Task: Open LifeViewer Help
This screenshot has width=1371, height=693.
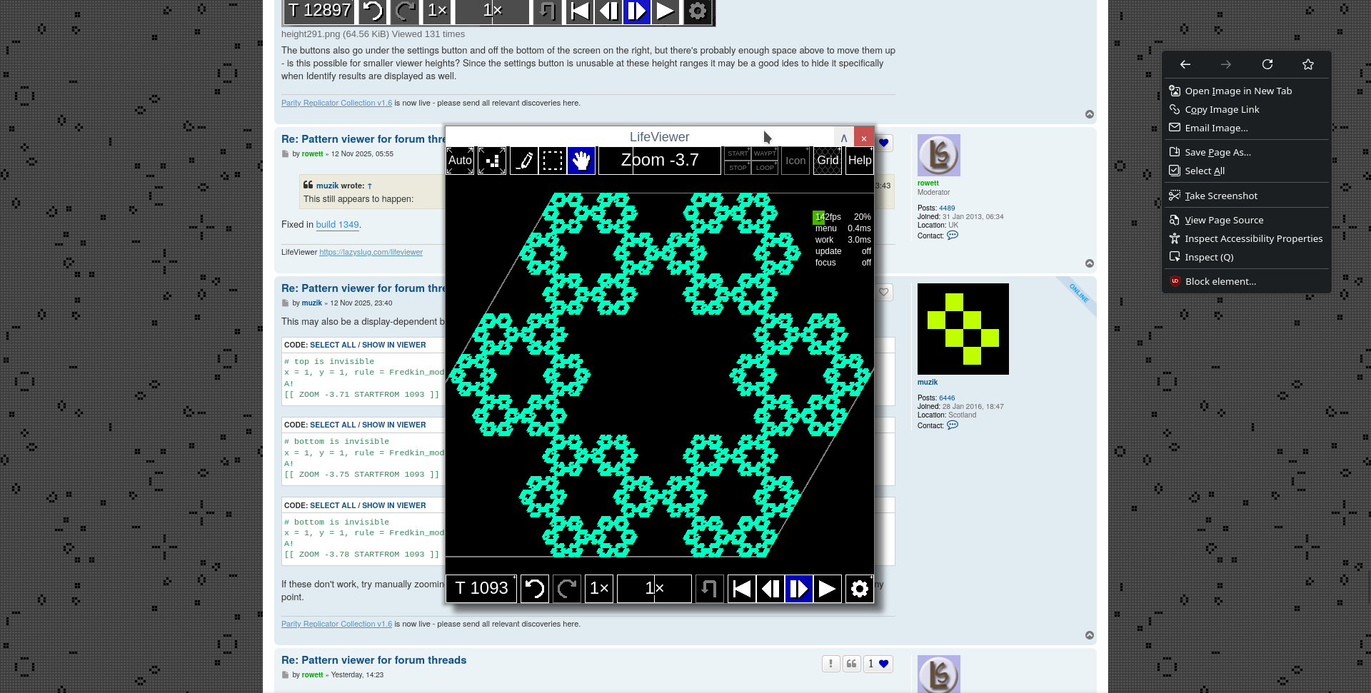Action: 860,161
